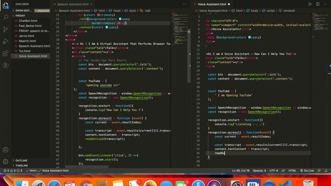Open ChatBot.html from the explorer
This screenshot has width=331, height=186.
[28, 21]
